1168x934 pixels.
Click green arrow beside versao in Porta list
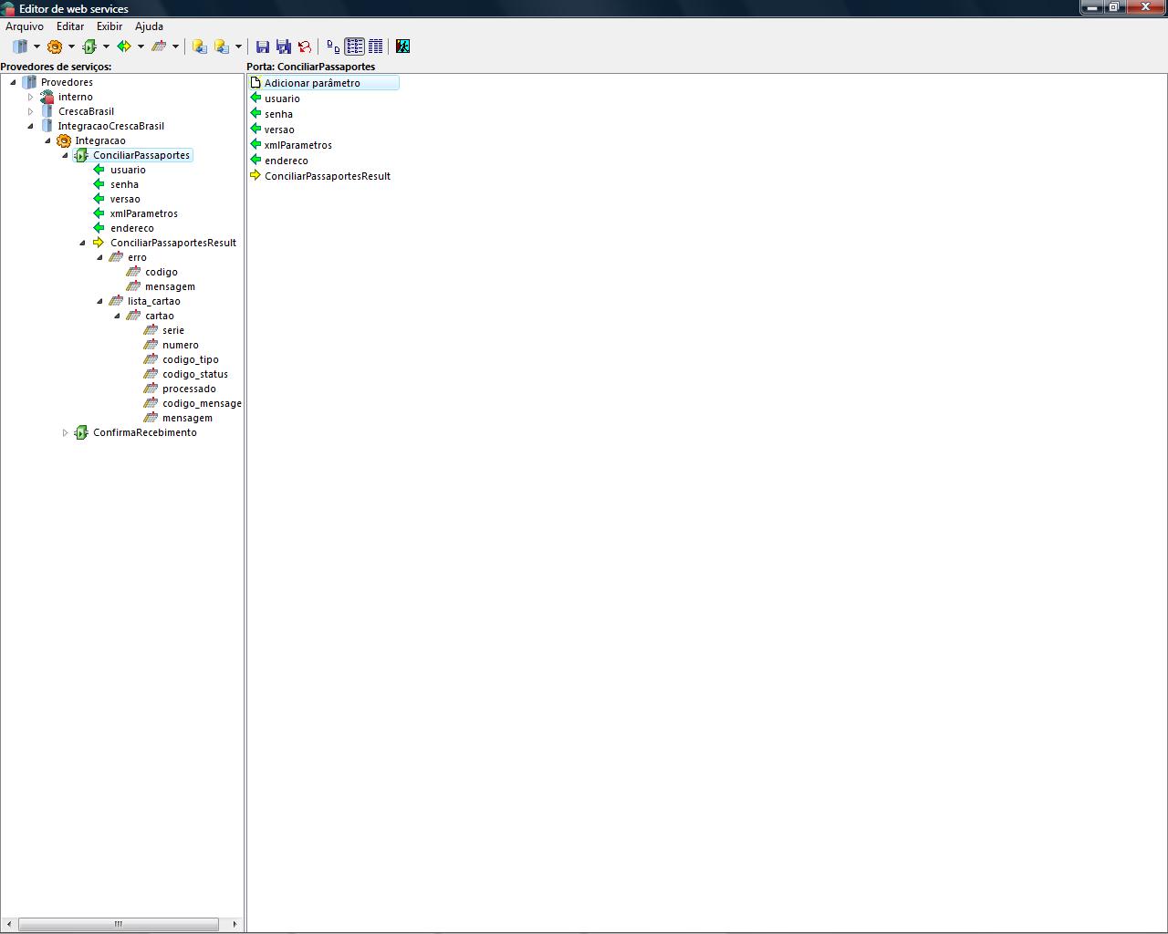click(255, 130)
